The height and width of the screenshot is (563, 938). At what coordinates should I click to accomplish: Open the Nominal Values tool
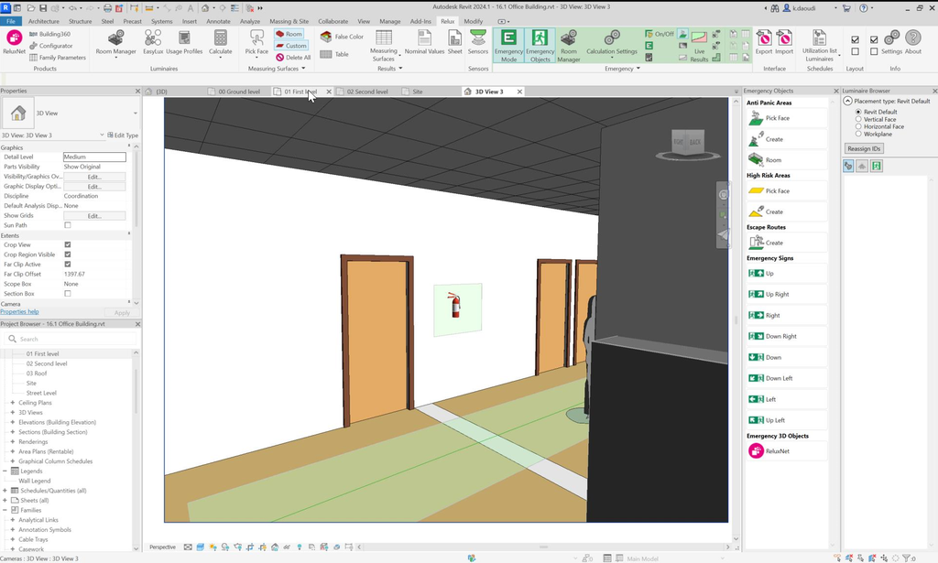click(424, 42)
